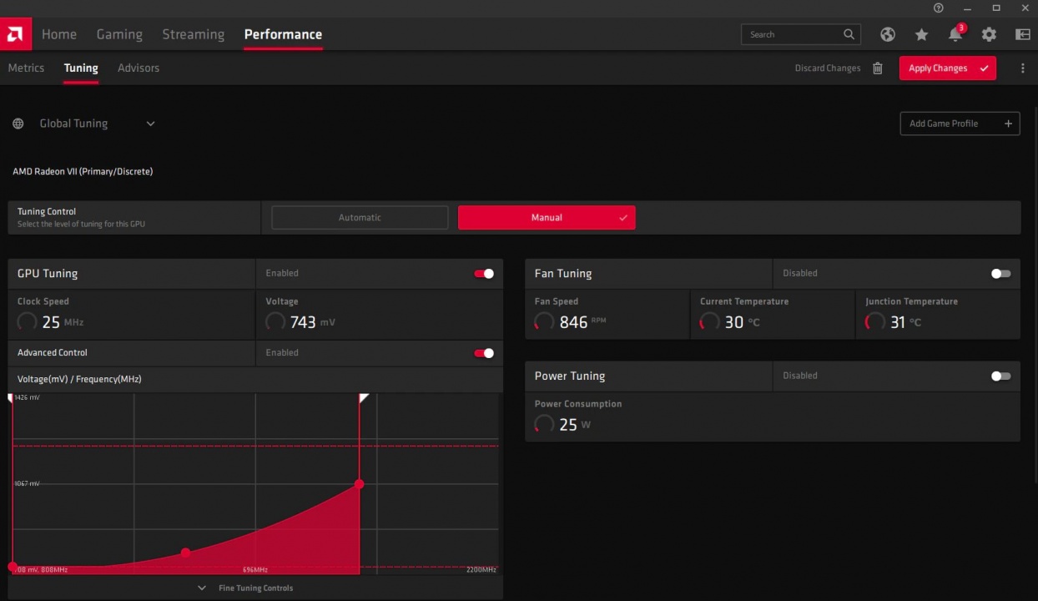The width and height of the screenshot is (1038, 601).
Task: Click the GPU Tuning section title
Action: click(48, 274)
